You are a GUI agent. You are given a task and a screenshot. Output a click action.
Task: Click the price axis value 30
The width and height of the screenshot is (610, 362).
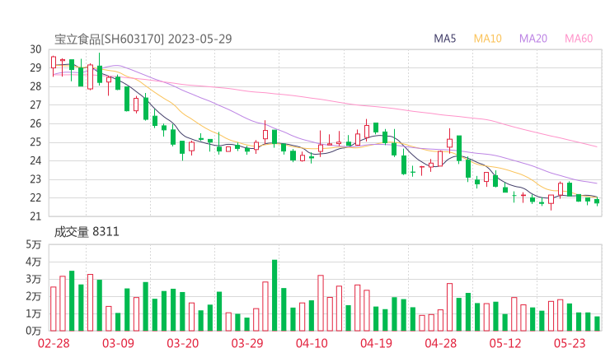pyautogui.click(x=35, y=49)
